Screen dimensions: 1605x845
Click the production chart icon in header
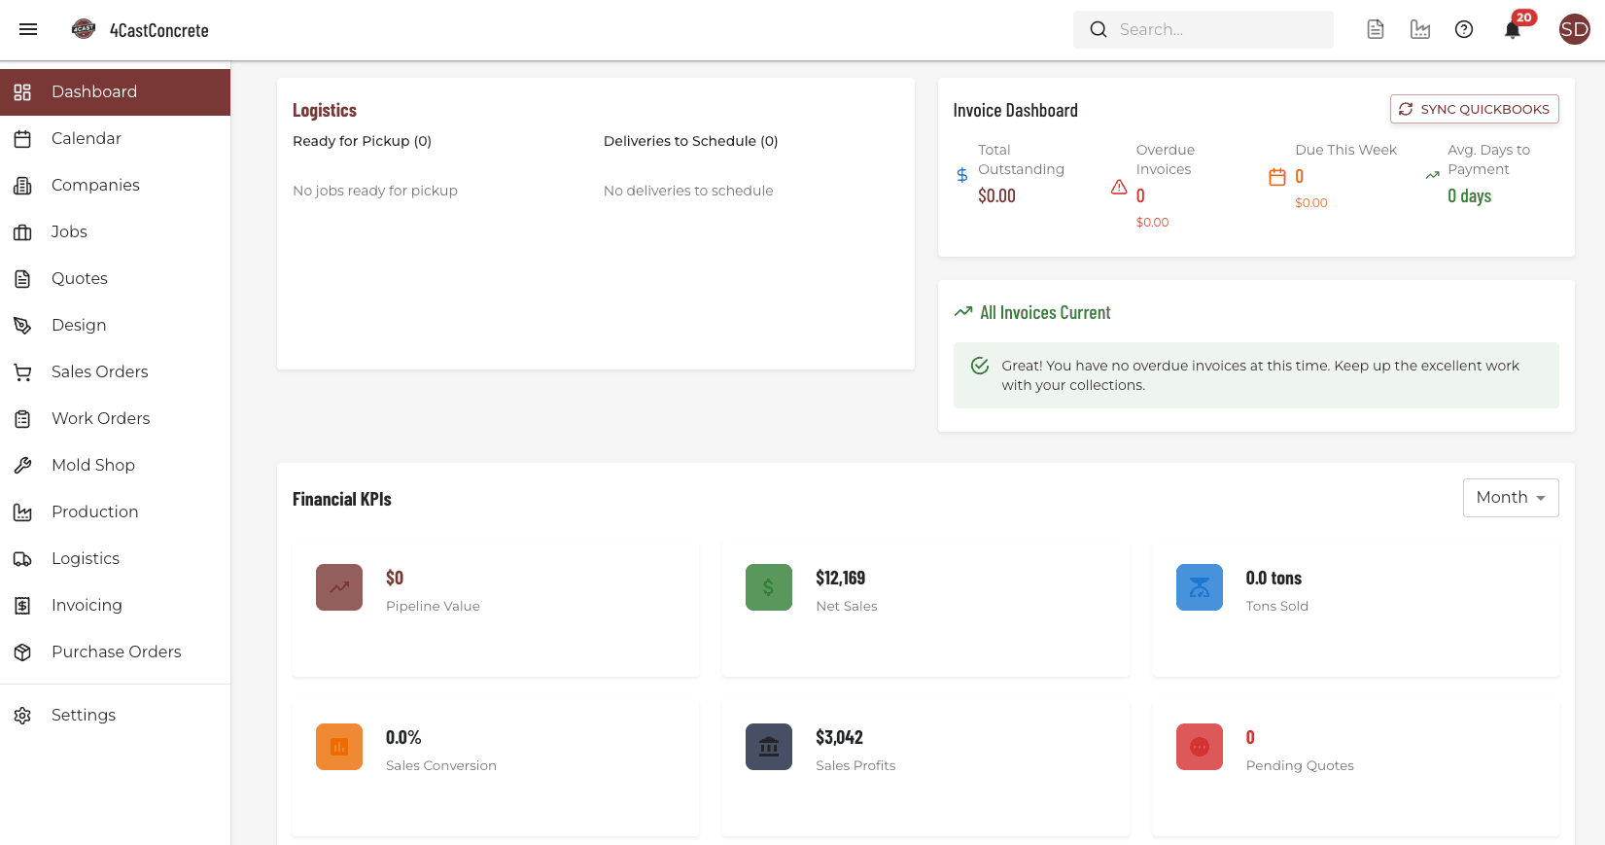tap(1419, 30)
